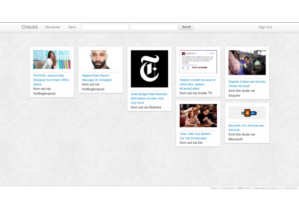Click the Stephen Colbert studio photo thumbnail

click(x=247, y=63)
